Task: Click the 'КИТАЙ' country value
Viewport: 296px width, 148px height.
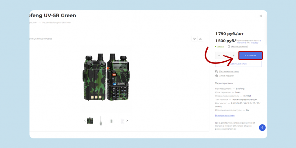Action: (247, 96)
